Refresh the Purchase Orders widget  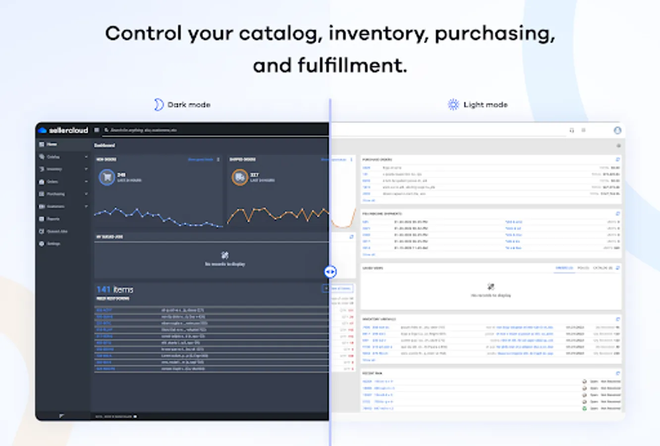pyautogui.click(x=617, y=160)
